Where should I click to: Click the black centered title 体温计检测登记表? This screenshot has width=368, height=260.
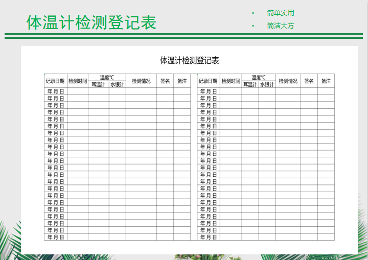(190, 60)
